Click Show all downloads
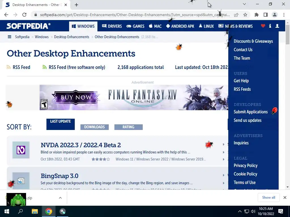Image resolution: width=290 pixels, height=217 pixels. (x=268, y=198)
